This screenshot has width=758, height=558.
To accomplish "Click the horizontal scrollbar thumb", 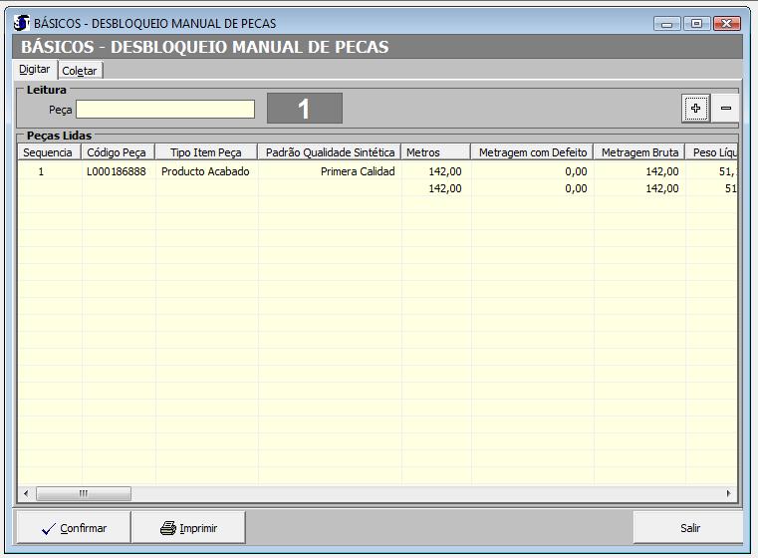I will click(83, 493).
